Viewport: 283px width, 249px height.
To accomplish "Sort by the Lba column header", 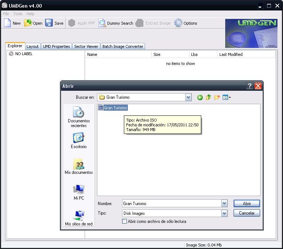I will (x=203, y=54).
